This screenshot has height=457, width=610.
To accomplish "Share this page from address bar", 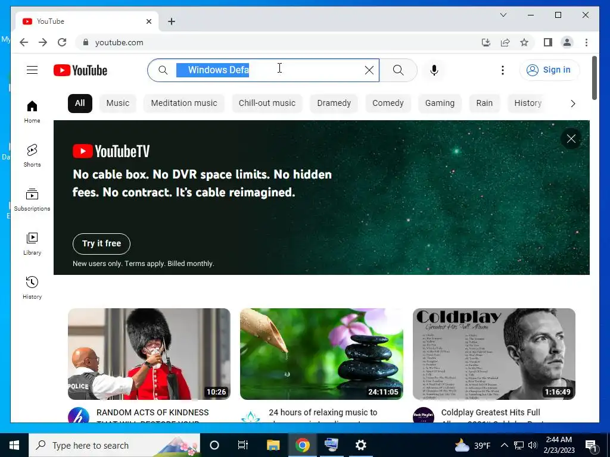I will 505,42.
